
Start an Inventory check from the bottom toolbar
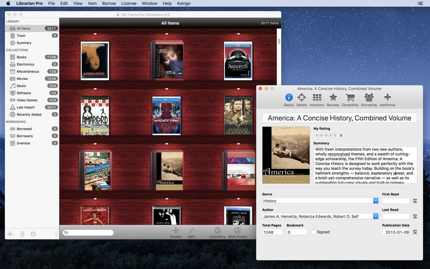point(217,231)
